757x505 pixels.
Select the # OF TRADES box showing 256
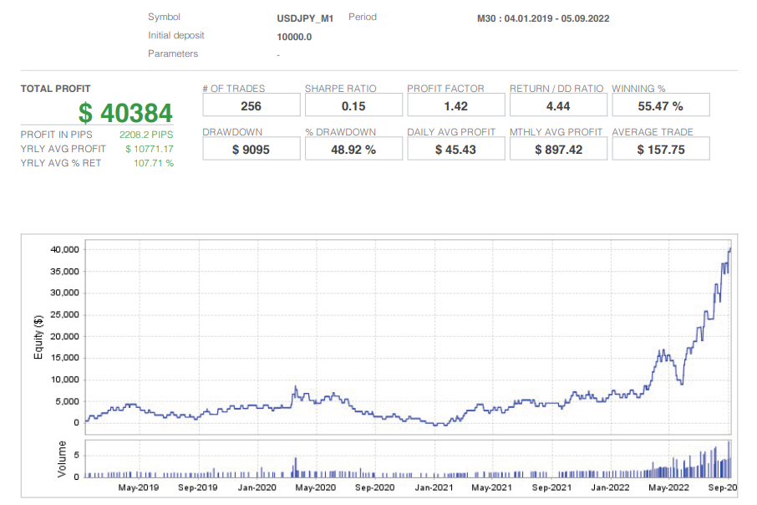coord(251,105)
